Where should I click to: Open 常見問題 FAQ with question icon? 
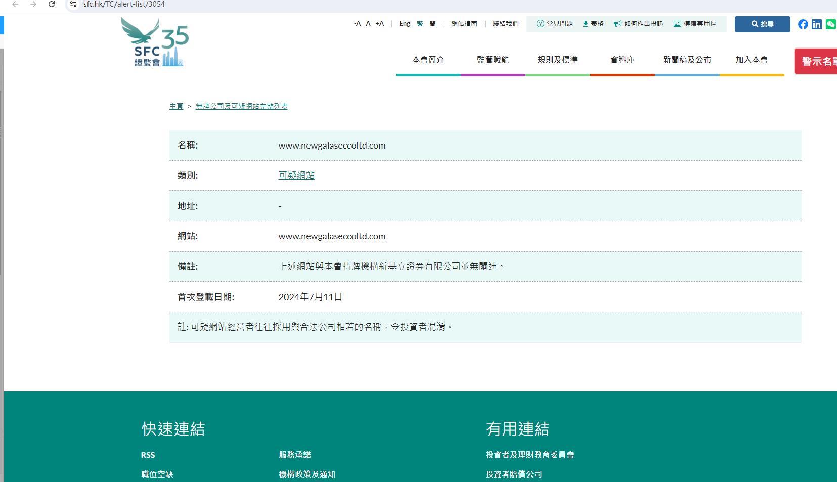[555, 24]
